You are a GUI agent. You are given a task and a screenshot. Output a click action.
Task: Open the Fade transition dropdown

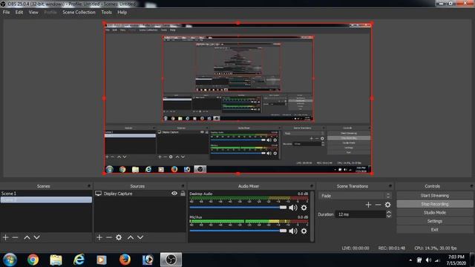355,196
